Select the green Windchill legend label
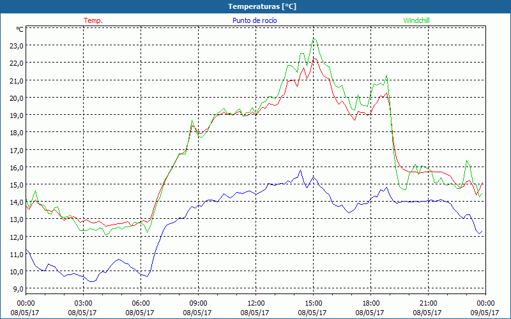 [416, 20]
